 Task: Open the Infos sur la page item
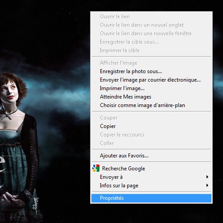(151, 186)
